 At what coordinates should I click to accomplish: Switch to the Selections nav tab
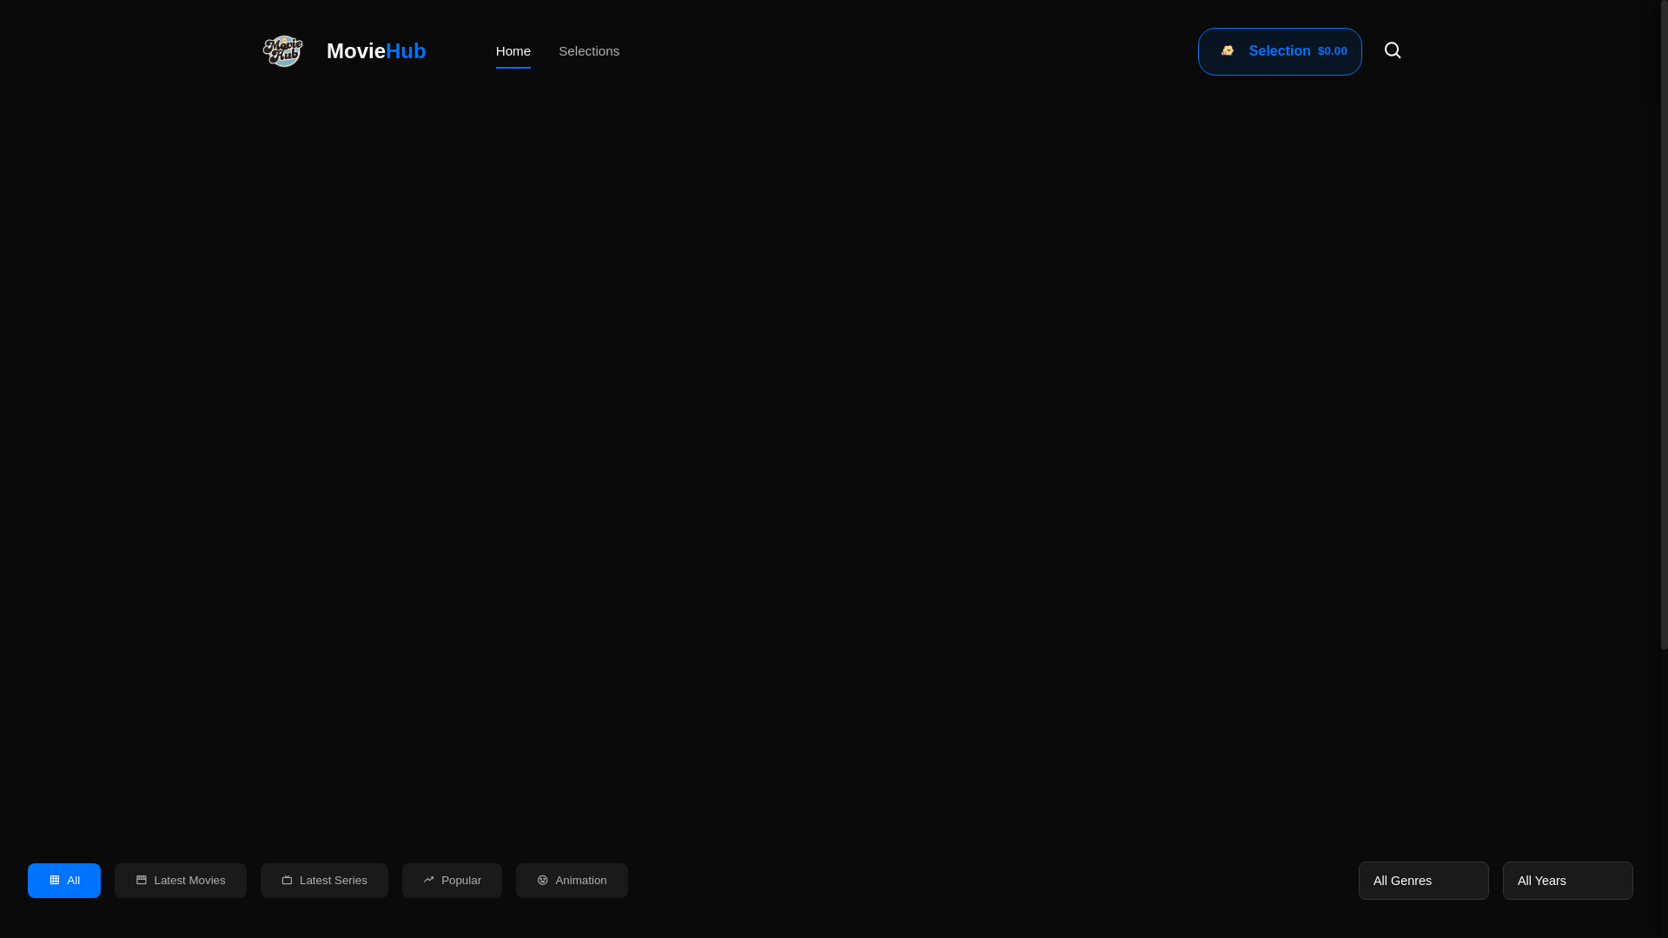pyautogui.click(x=589, y=51)
